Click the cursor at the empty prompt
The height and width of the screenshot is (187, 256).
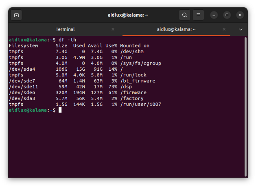click(x=60, y=110)
